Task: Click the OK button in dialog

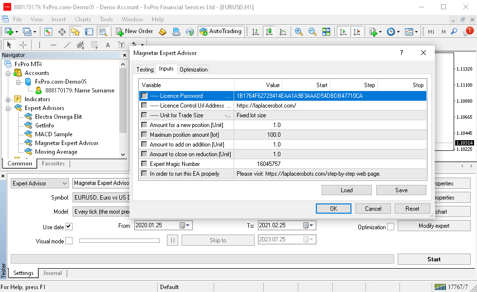Action: [x=334, y=209]
